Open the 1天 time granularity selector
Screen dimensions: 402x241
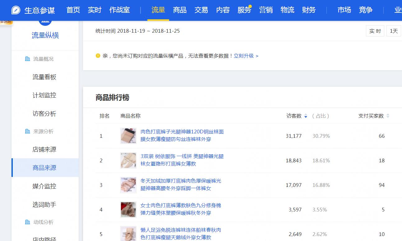394,31
